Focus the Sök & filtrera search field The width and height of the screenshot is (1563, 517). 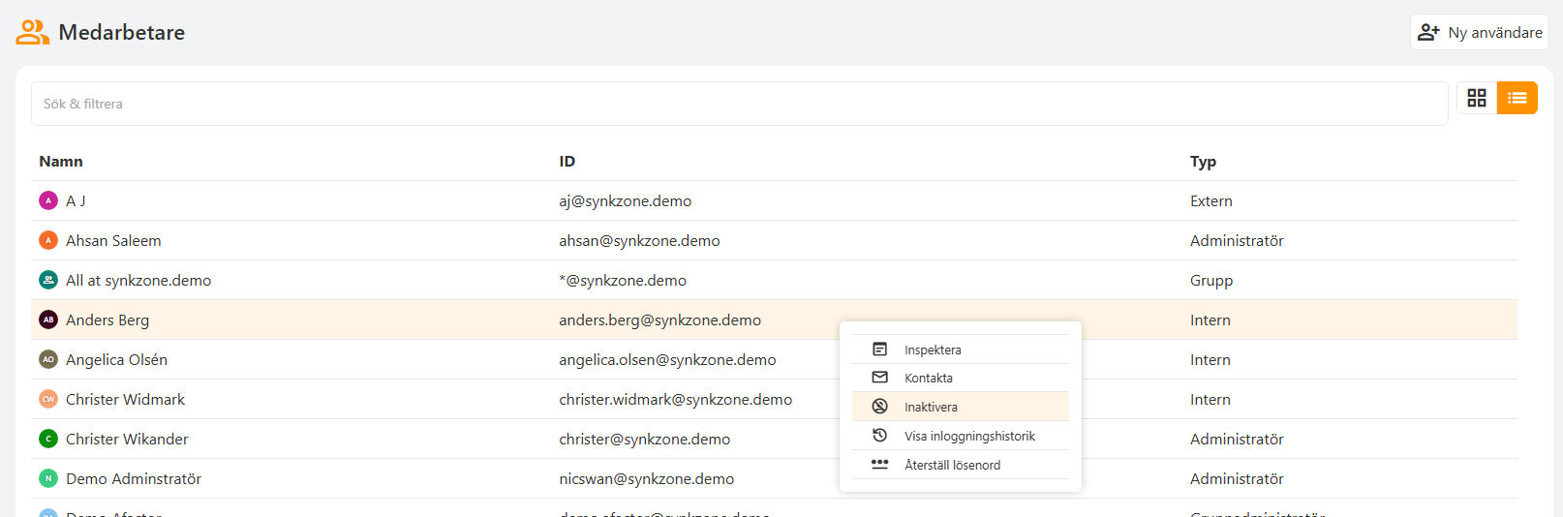click(740, 104)
